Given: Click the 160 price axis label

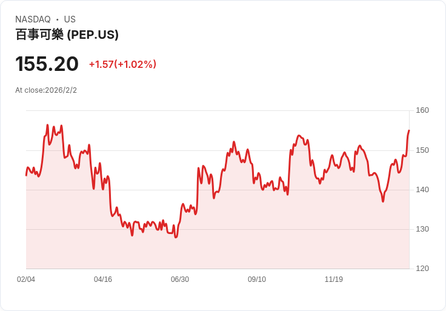Looking at the screenshot, I should [422, 110].
